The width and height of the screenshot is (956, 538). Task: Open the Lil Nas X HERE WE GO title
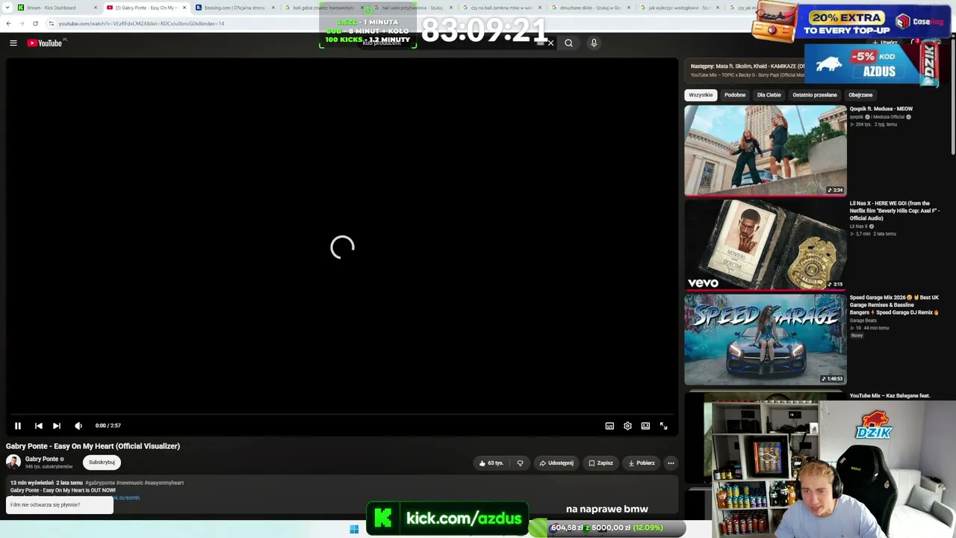[895, 211]
